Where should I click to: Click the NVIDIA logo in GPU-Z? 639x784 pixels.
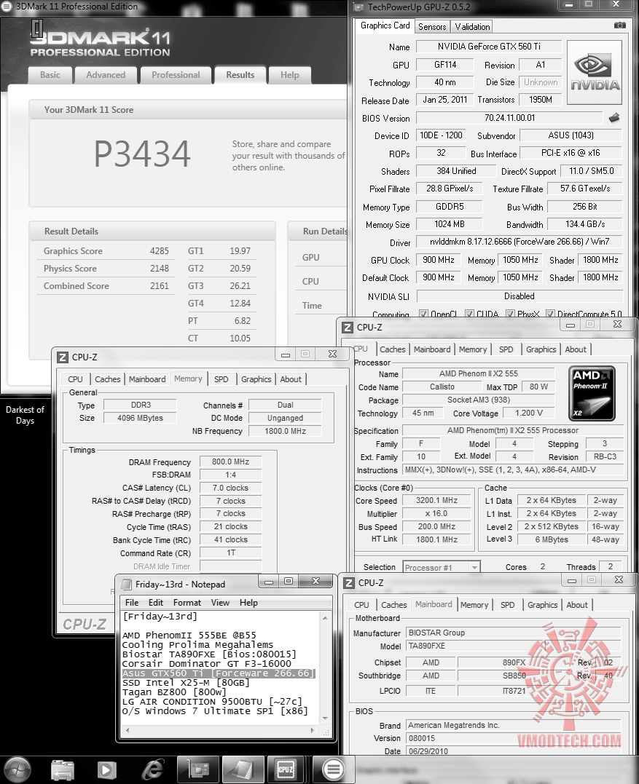point(595,73)
